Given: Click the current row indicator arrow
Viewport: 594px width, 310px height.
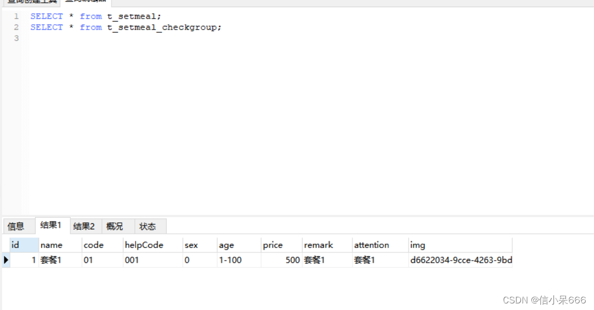Looking at the screenshot, I should click(x=6, y=260).
